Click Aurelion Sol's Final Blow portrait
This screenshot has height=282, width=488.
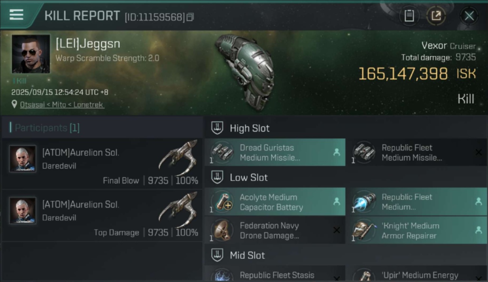coord(23,159)
